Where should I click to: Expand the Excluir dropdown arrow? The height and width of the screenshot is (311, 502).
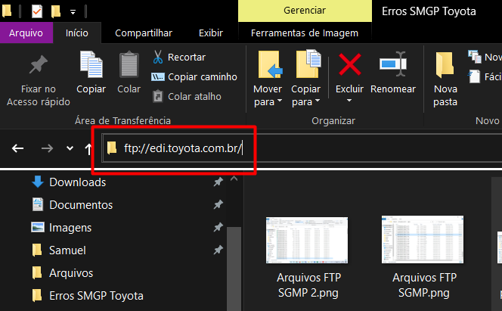349,101
